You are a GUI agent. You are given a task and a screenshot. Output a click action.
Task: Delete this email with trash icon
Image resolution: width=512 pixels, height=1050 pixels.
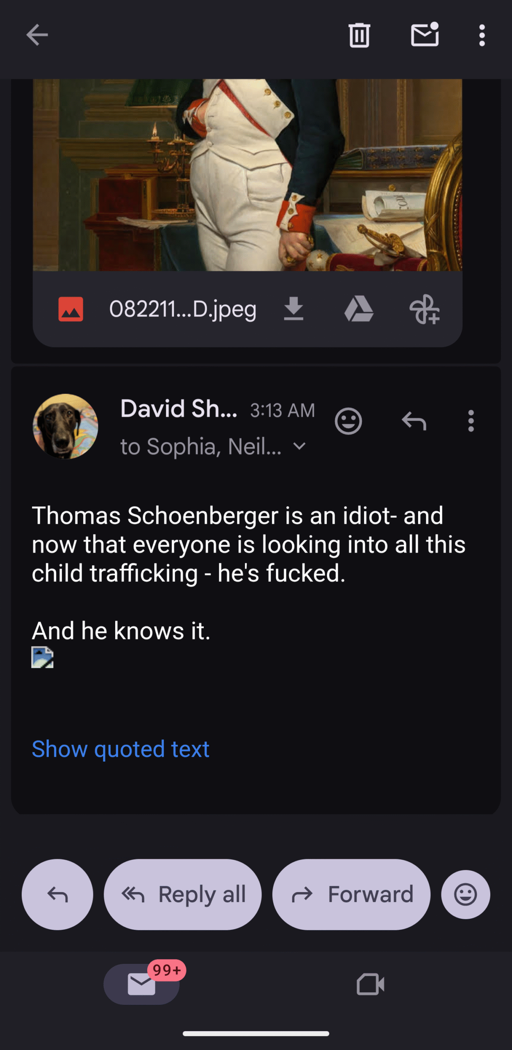click(x=359, y=36)
